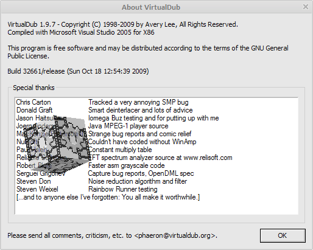Click 'Noise reduction algorithm and filter' text
The width and height of the screenshot is (313, 250).
click(138, 181)
